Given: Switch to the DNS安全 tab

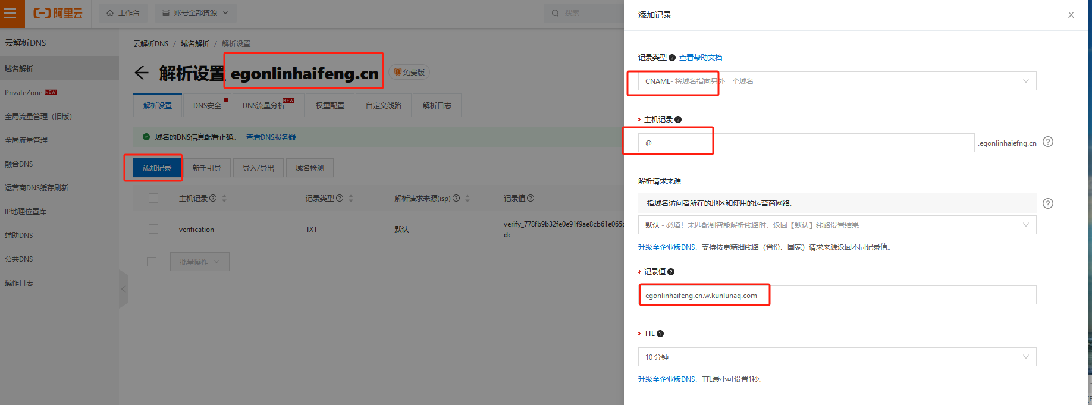Looking at the screenshot, I should point(207,106).
